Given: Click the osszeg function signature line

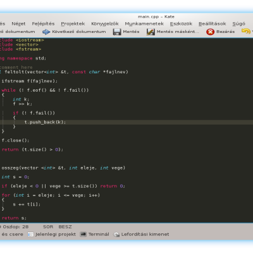Looking at the screenshot, I should (x=63, y=168).
